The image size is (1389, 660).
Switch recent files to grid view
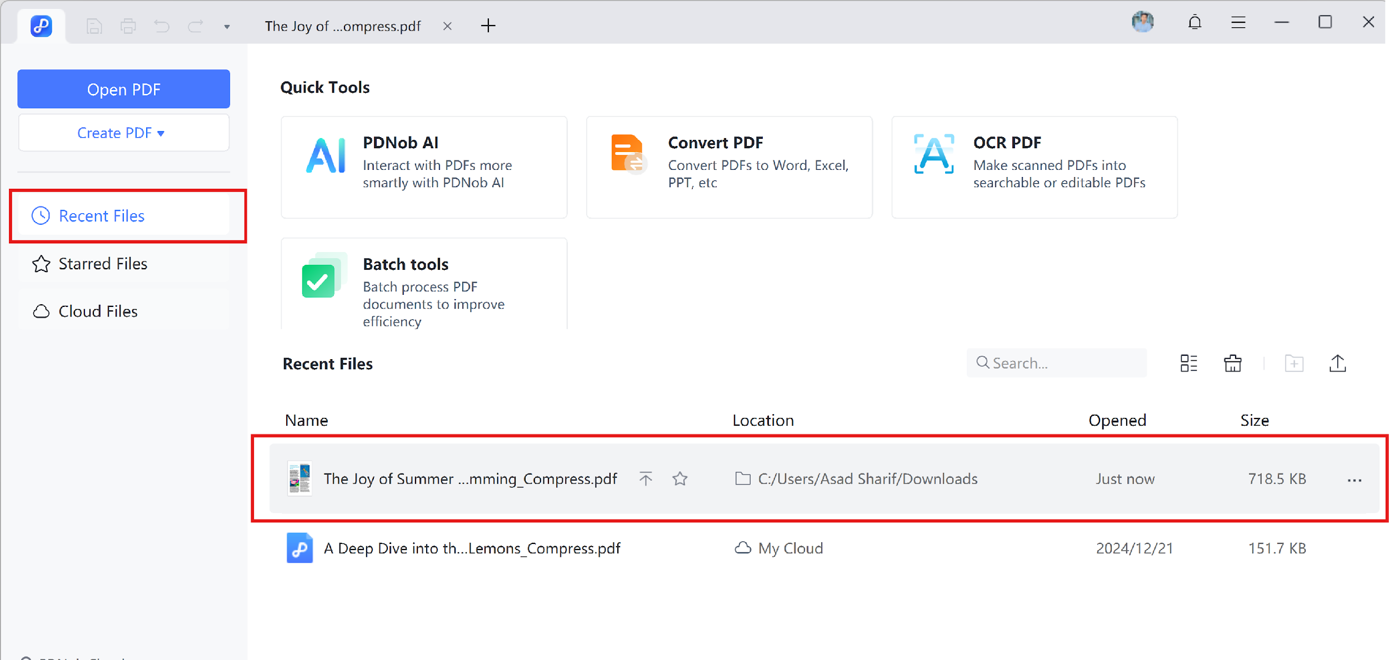tap(1188, 363)
